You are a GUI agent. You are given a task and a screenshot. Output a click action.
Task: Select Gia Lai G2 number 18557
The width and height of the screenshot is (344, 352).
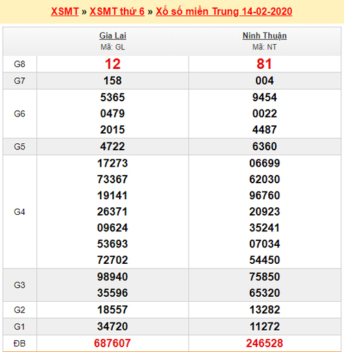pos(112,309)
